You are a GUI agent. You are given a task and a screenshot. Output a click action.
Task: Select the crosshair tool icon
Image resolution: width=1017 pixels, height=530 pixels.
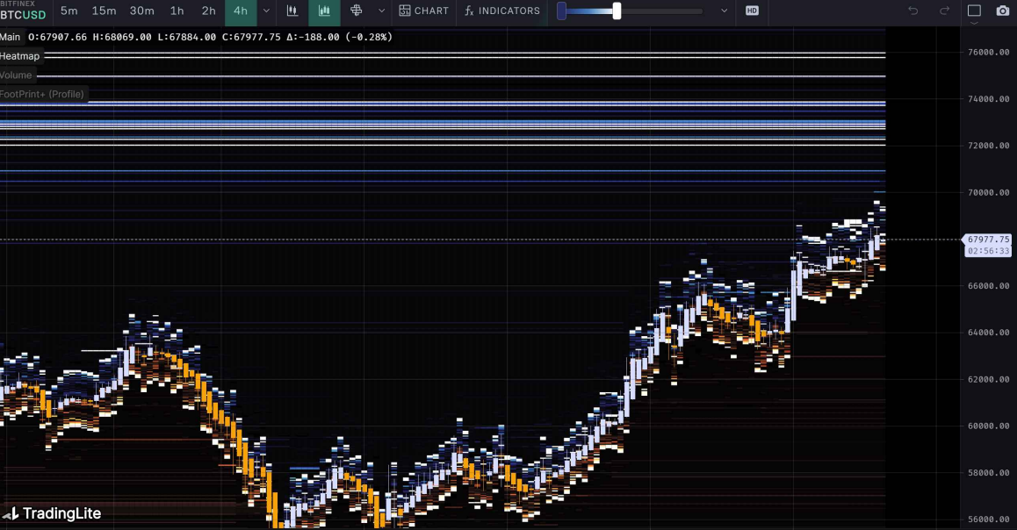[357, 11]
